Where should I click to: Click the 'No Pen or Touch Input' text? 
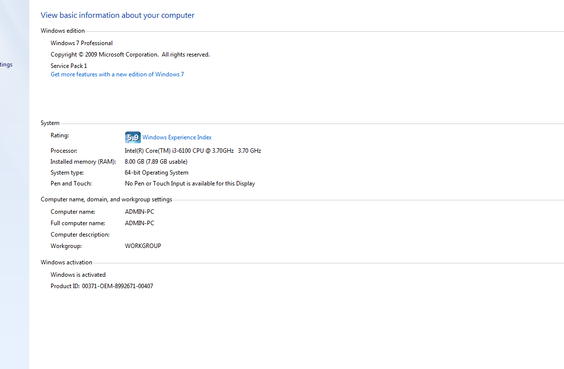point(190,184)
